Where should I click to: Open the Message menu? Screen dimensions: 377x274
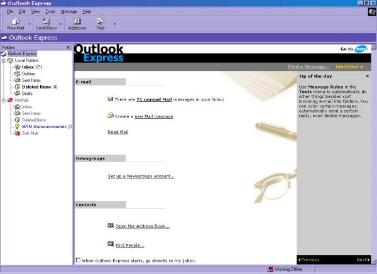[x=69, y=11]
